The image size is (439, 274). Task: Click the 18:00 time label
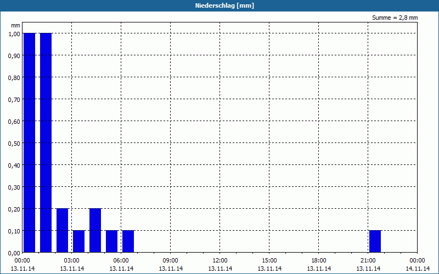(x=319, y=261)
